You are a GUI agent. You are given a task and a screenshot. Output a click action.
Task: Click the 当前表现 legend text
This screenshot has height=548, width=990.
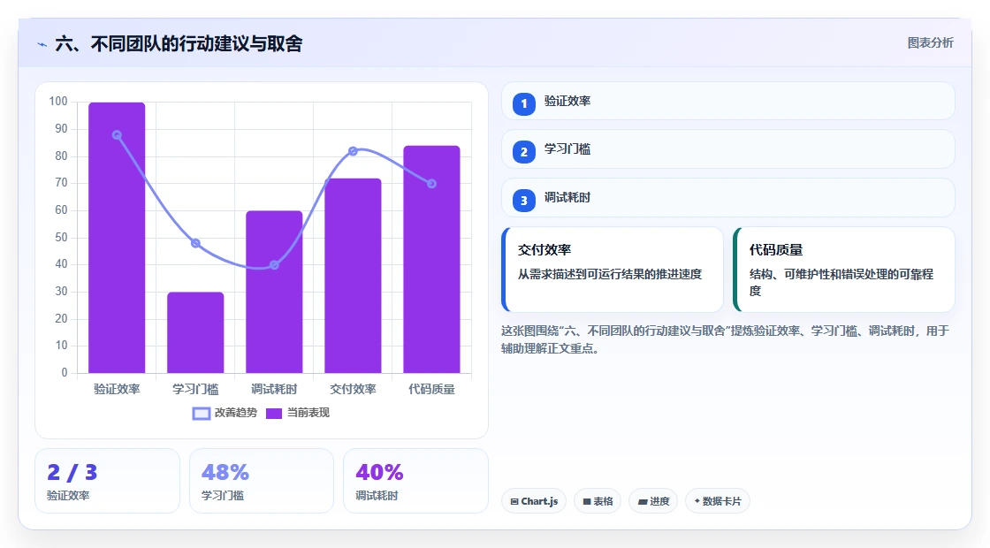click(x=308, y=413)
